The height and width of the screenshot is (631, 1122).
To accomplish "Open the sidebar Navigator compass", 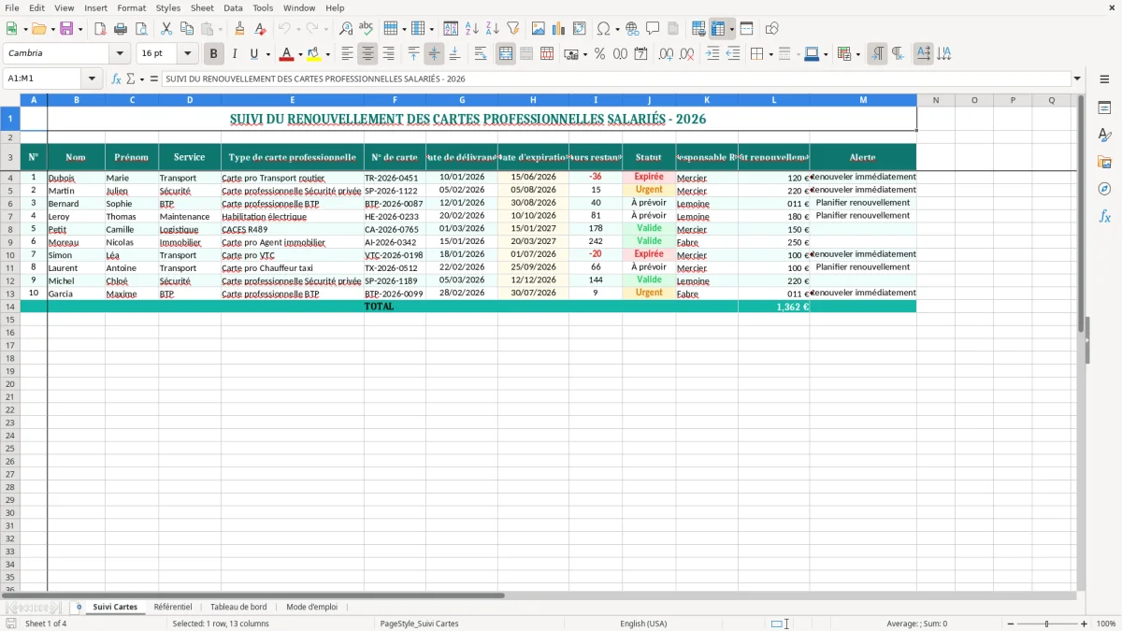I will (1104, 189).
